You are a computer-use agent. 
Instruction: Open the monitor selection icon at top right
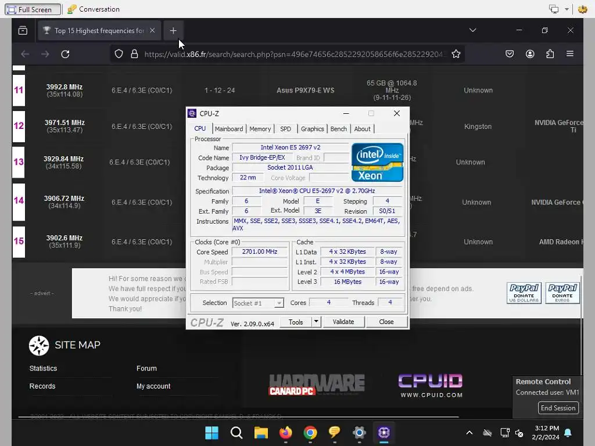pos(554,9)
